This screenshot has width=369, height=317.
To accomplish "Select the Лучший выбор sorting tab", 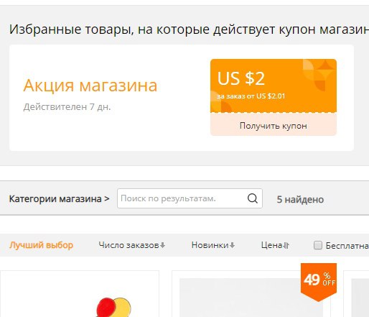I will [41, 245].
